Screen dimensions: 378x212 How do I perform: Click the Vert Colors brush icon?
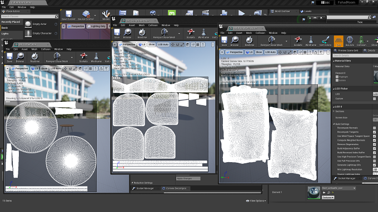click(325, 41)
